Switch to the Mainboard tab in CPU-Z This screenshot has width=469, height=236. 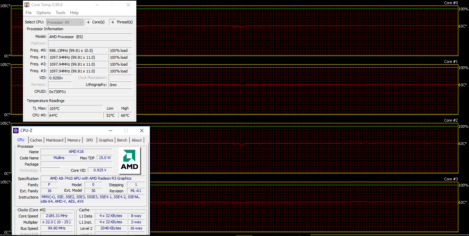click(x=55, y=140)
